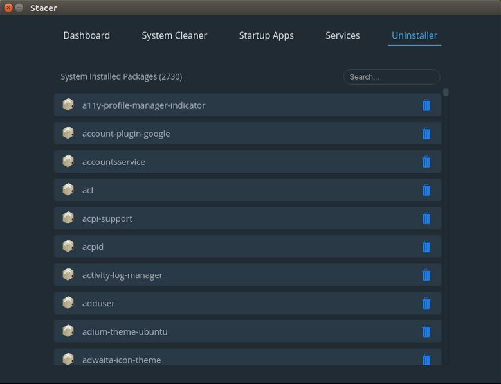Remove accountsservice using its trash icon

coord(426,162)
